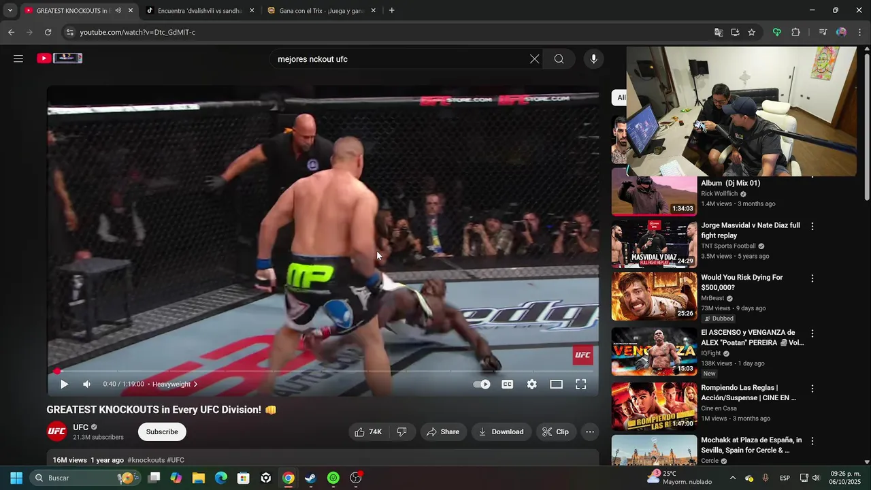871x490 pixels.
Task: Download the video
Action: 501,431
